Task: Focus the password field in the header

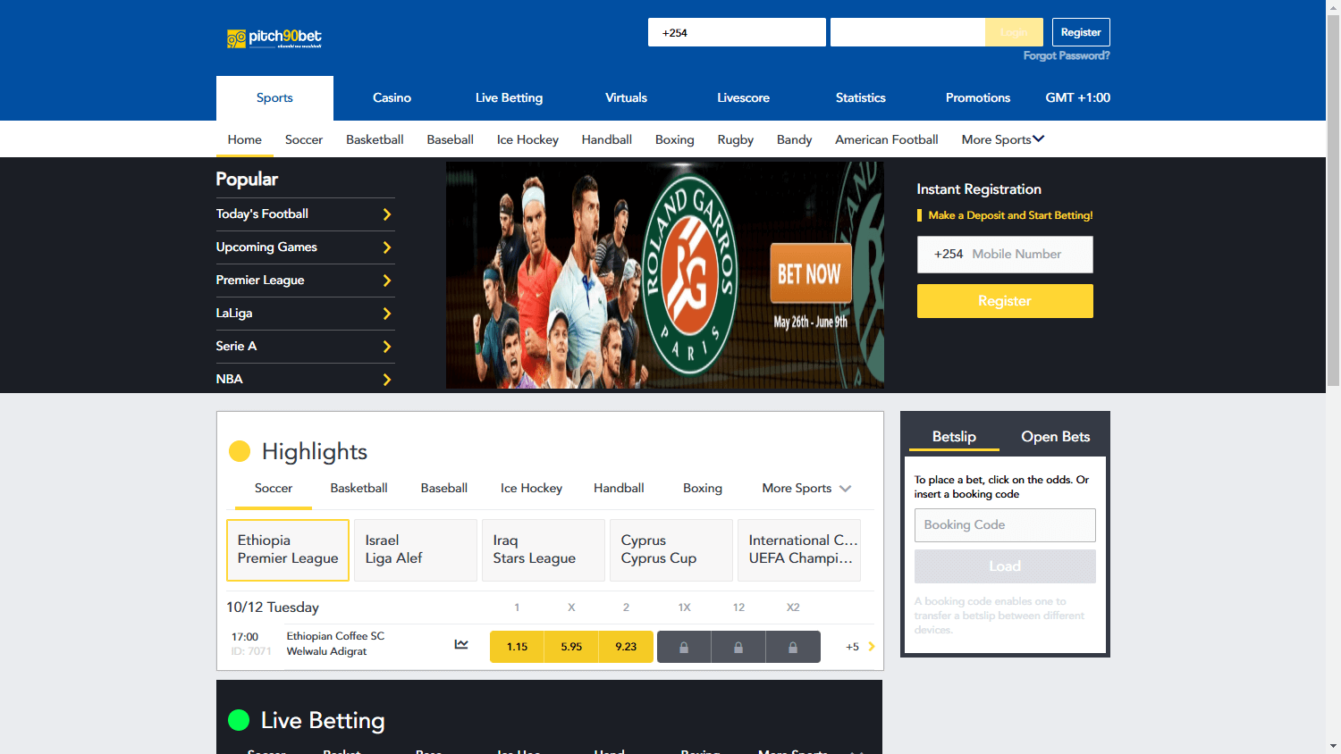Action: click(x=907, y=32)
